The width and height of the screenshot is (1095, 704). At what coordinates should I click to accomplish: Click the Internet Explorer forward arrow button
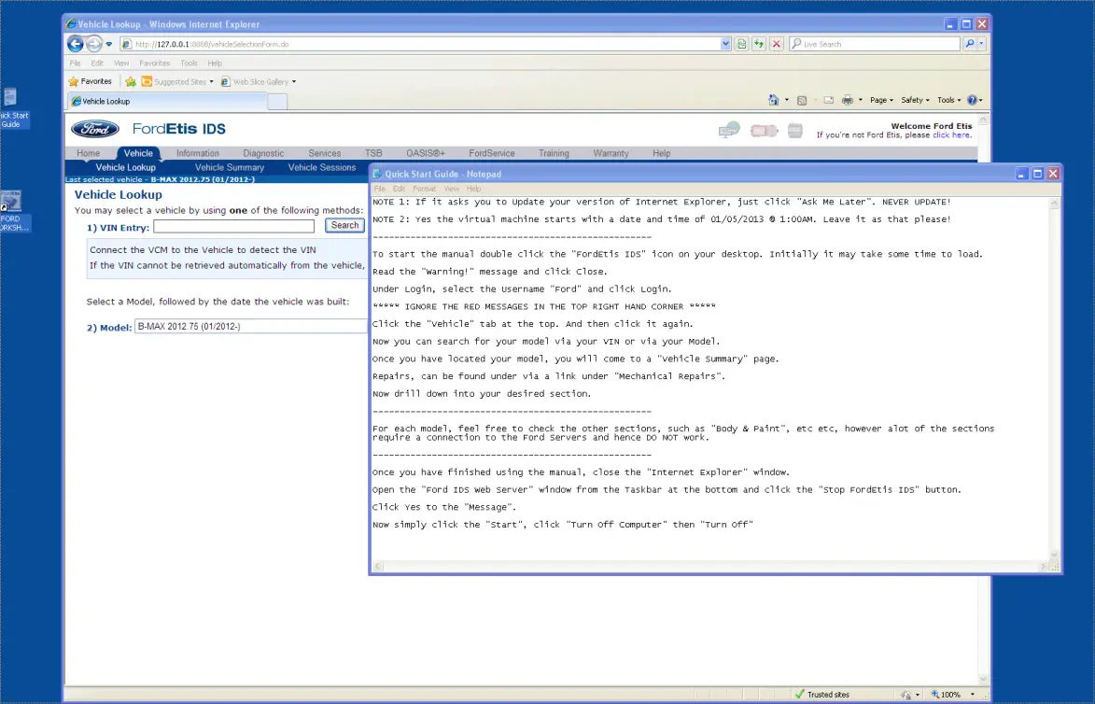[93, 43]
